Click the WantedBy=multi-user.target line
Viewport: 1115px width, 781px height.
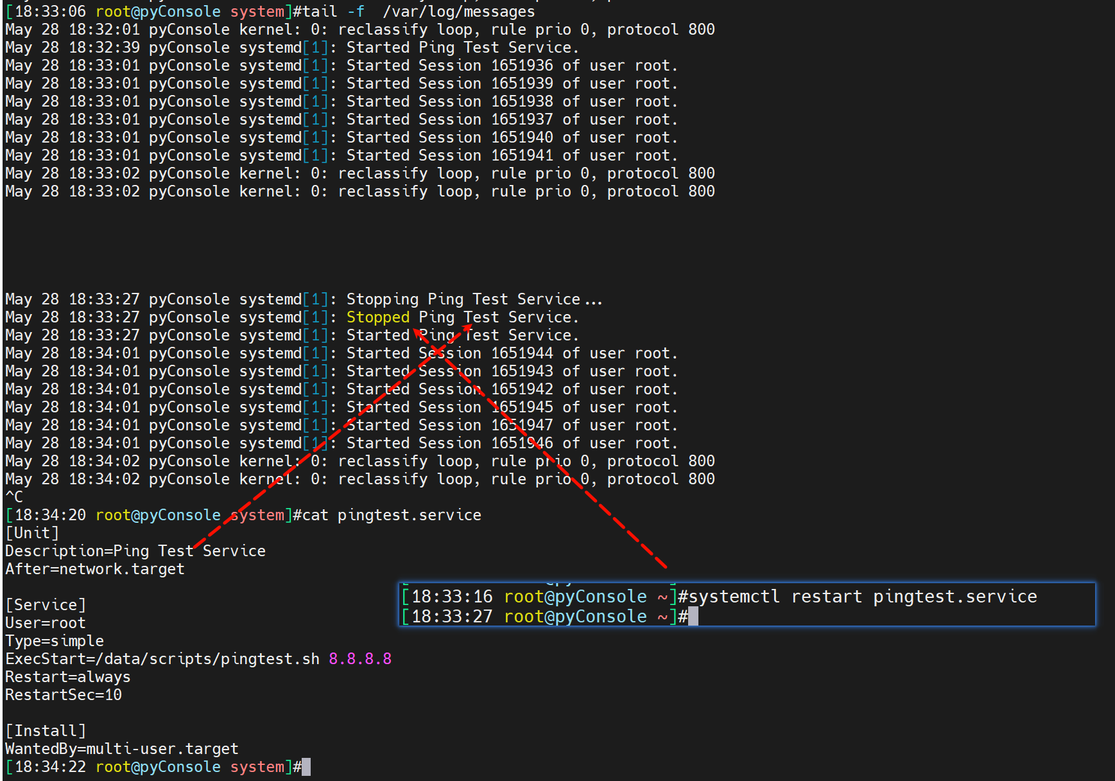pos(121,749)
